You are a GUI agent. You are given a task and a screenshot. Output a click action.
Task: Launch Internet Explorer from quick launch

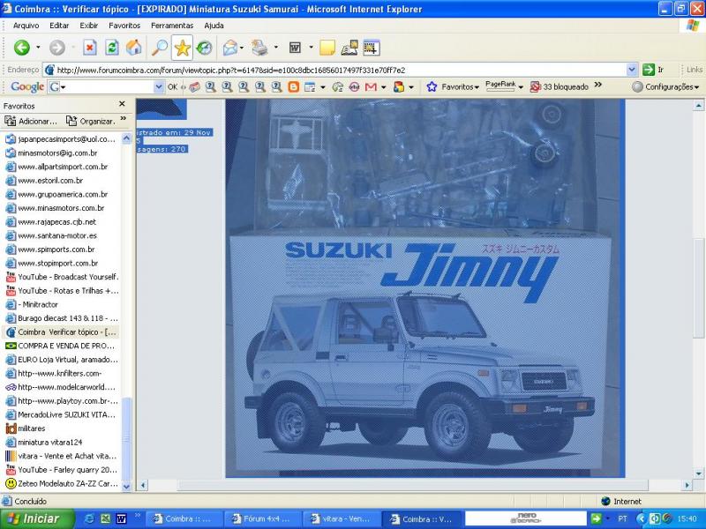[89, 518]
